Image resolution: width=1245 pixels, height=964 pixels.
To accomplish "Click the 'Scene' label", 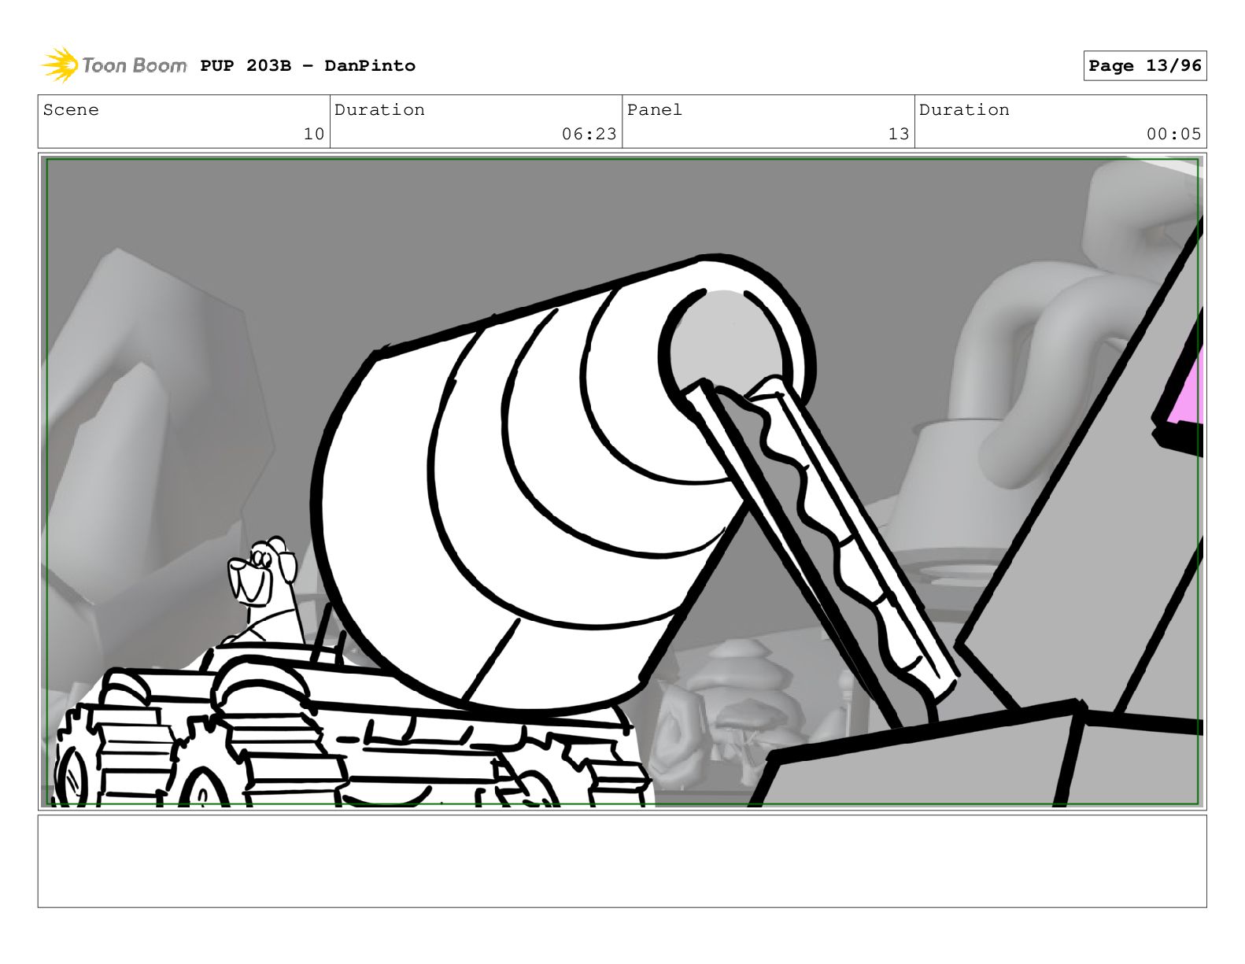I will (x=71, y=110).
